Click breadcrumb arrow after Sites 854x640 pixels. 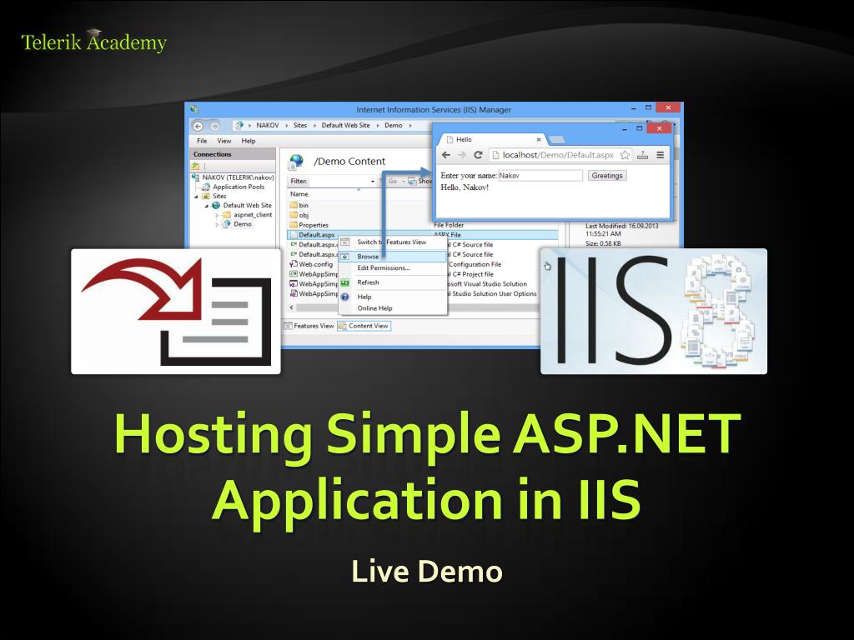(x=314, y=126)
